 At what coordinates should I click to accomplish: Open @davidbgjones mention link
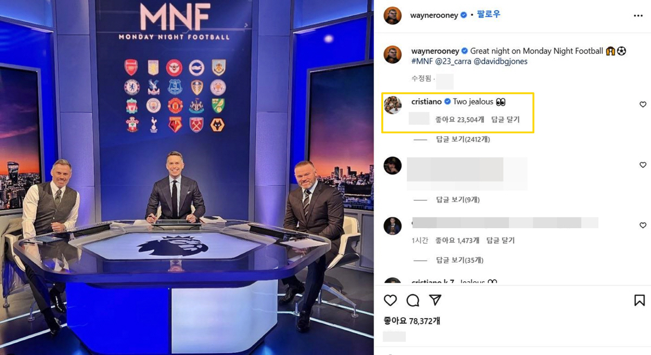tap(501, 61)
